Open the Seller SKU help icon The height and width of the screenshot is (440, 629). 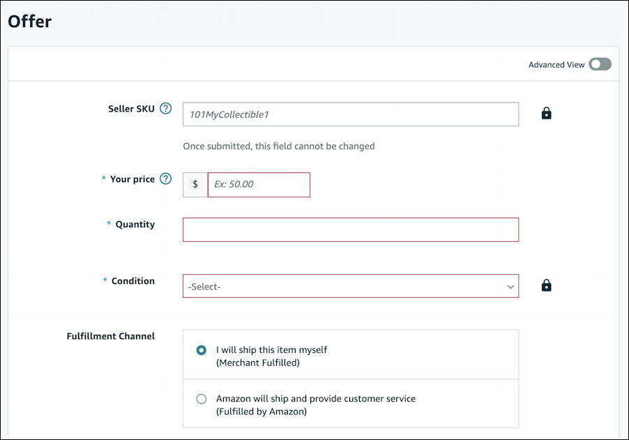pyautogui.click(x=165, y=108)
